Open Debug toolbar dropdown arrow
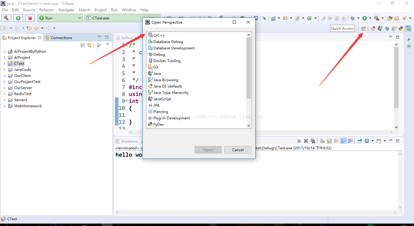This screenshot has height=226, width=414. pyautogui.click(x=358, y=18)
